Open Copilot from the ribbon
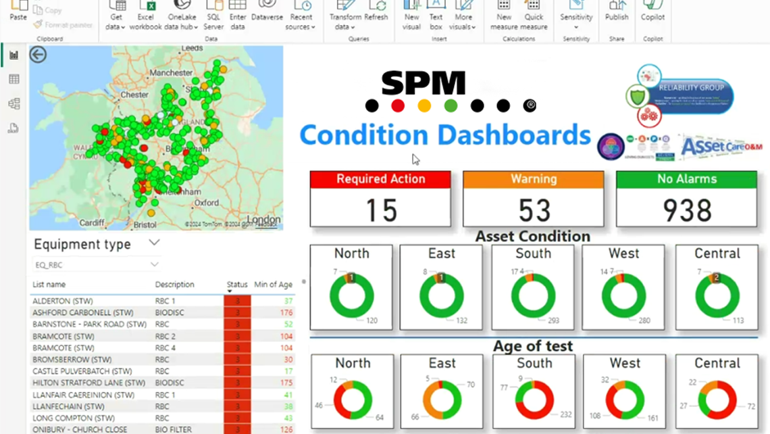Viewport: 770px width, 434px height. coord(652,14)
